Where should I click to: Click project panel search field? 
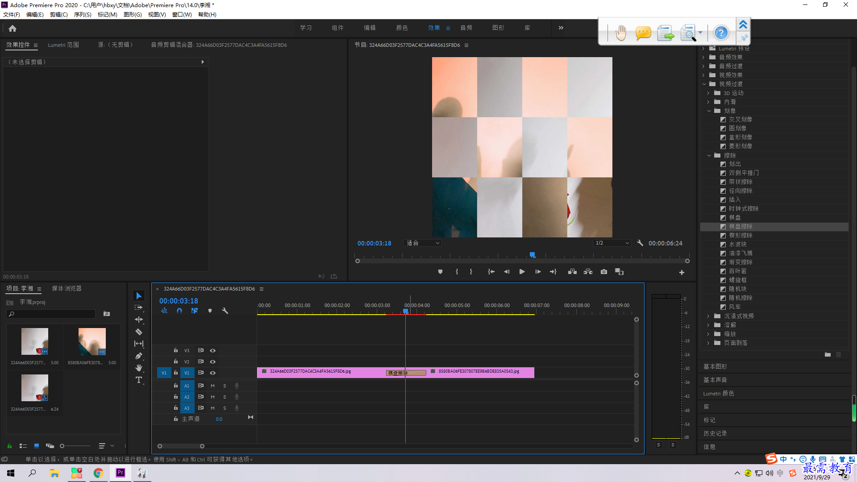(51, 314)
